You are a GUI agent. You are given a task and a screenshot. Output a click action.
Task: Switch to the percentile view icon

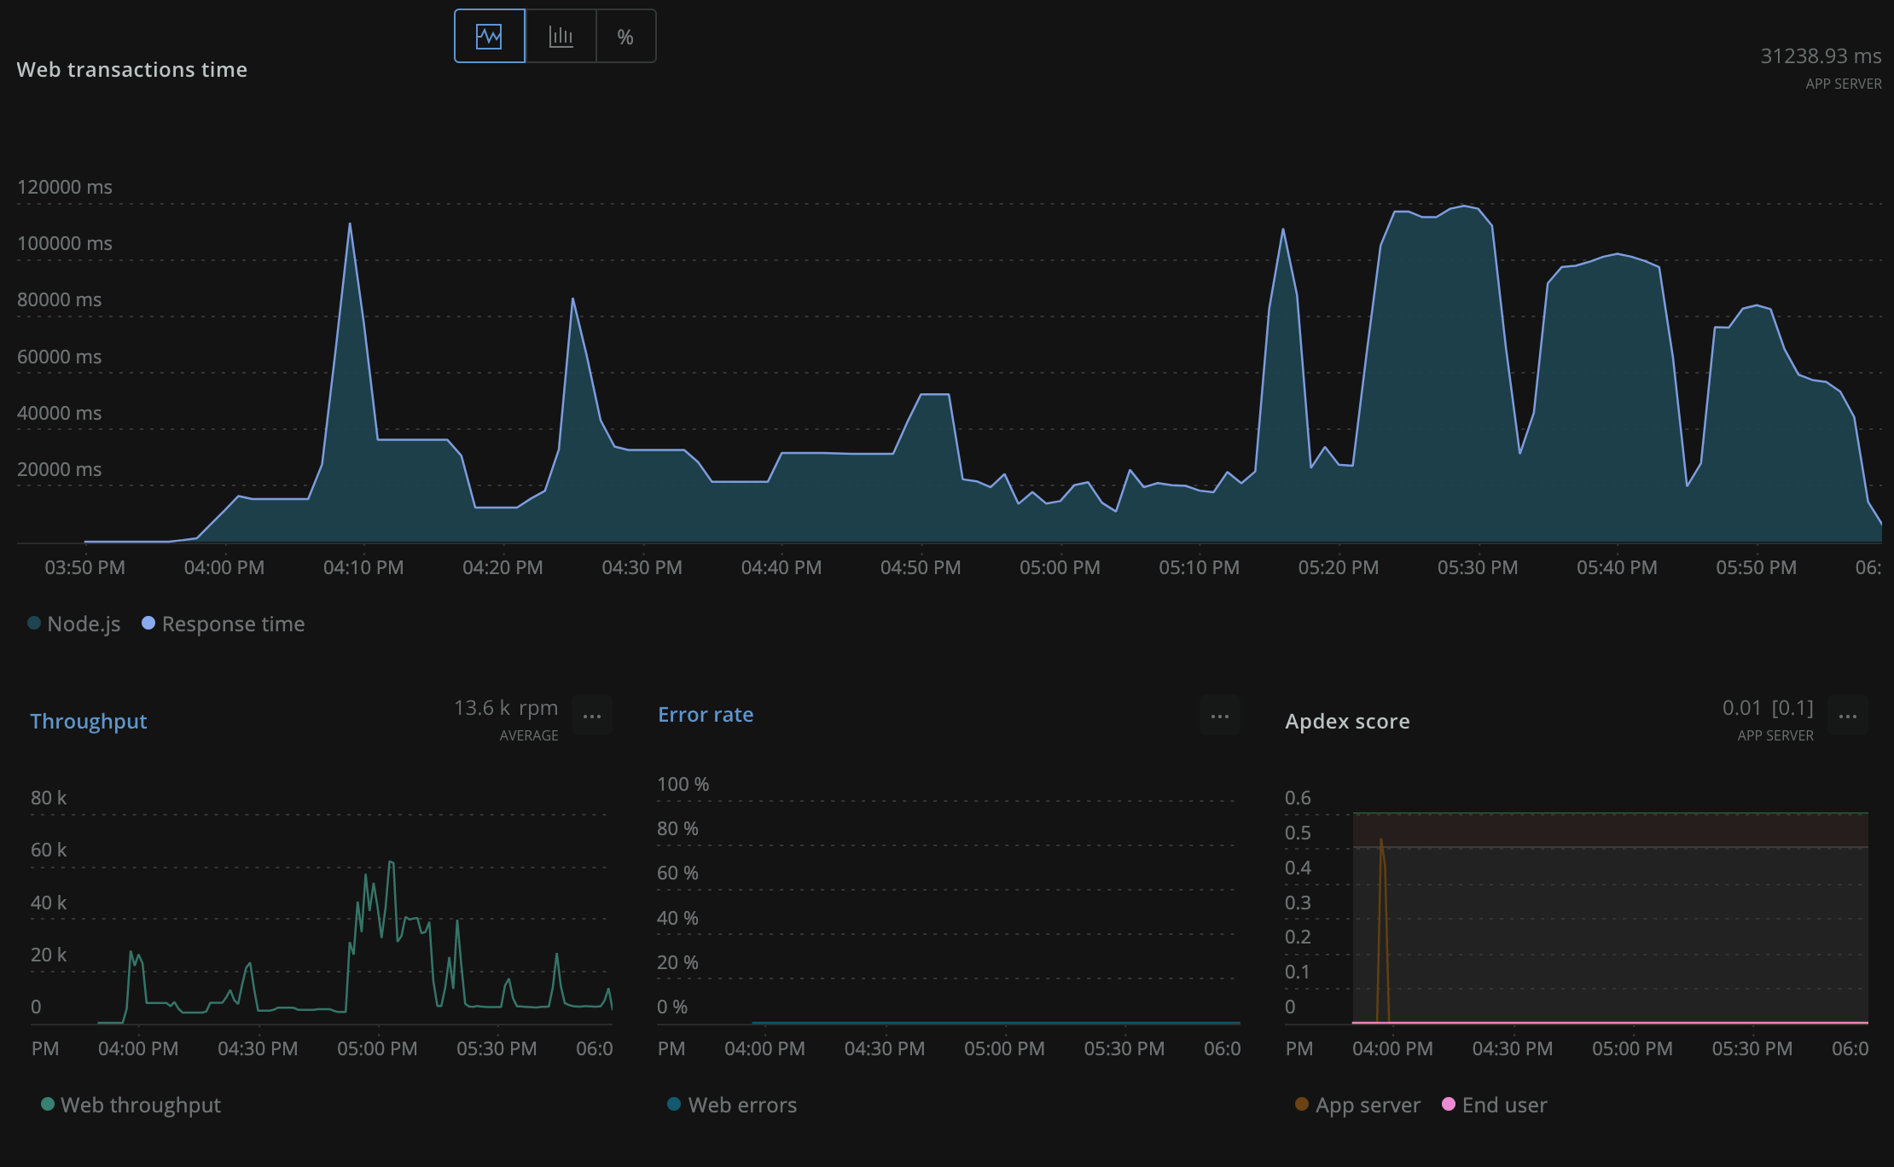(x=625, y=36)
